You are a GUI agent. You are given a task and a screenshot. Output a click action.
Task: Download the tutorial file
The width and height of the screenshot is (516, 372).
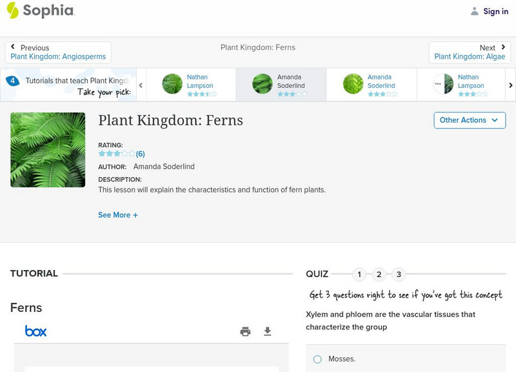(268, 331)
